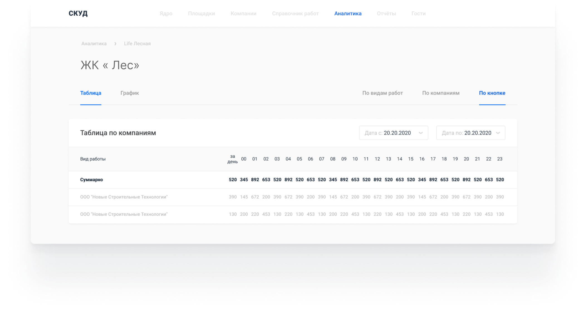Navigate to the Гости section

point(418,14)
